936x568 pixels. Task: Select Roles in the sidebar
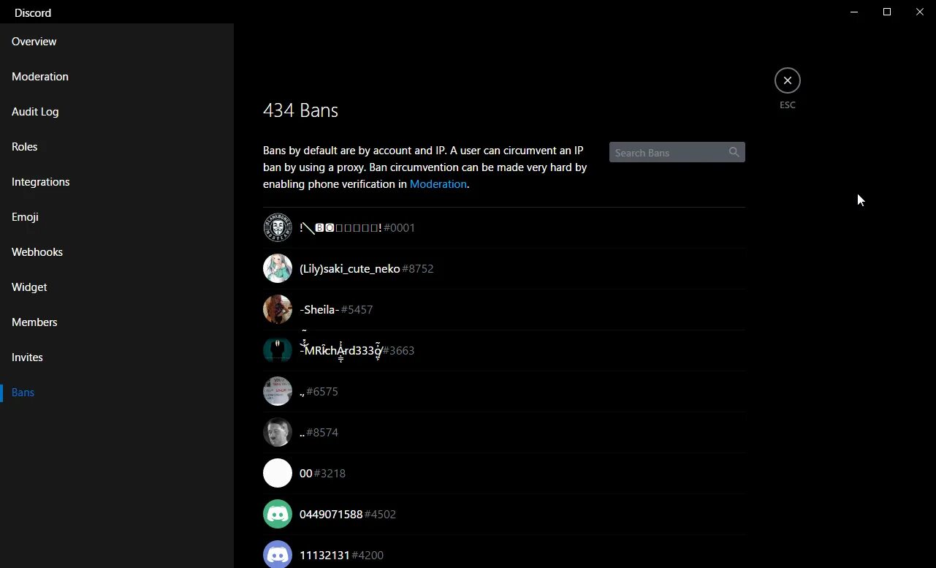(x=117, y=147)
